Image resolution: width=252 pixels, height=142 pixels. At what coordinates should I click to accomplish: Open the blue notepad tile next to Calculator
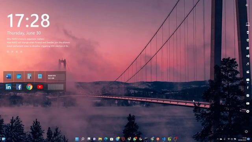40,76
